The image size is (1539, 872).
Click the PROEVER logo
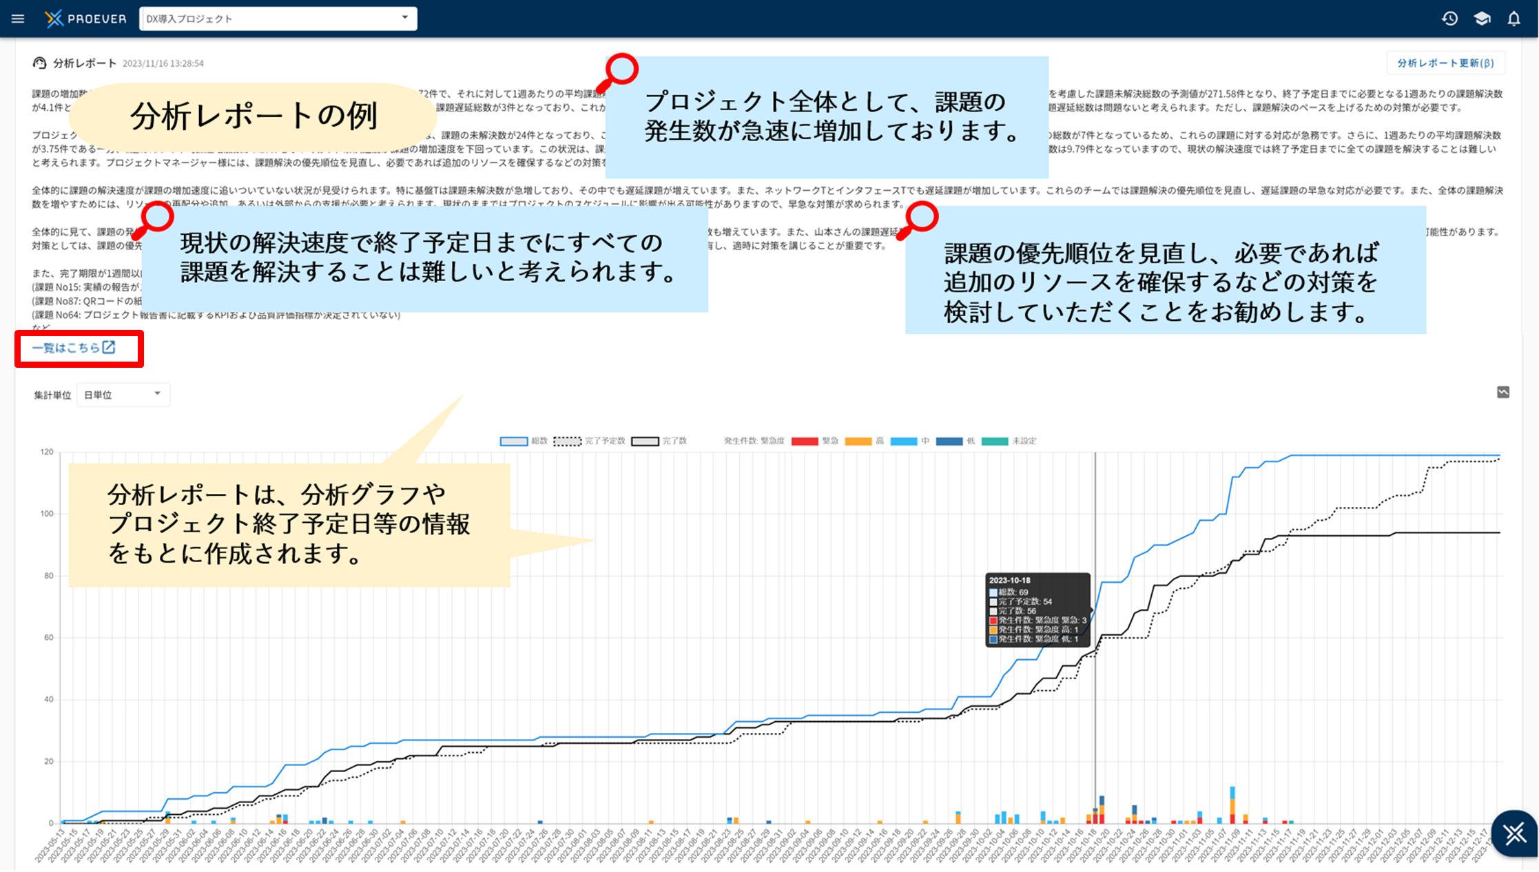pyautogui.click(x=85, y=19)
